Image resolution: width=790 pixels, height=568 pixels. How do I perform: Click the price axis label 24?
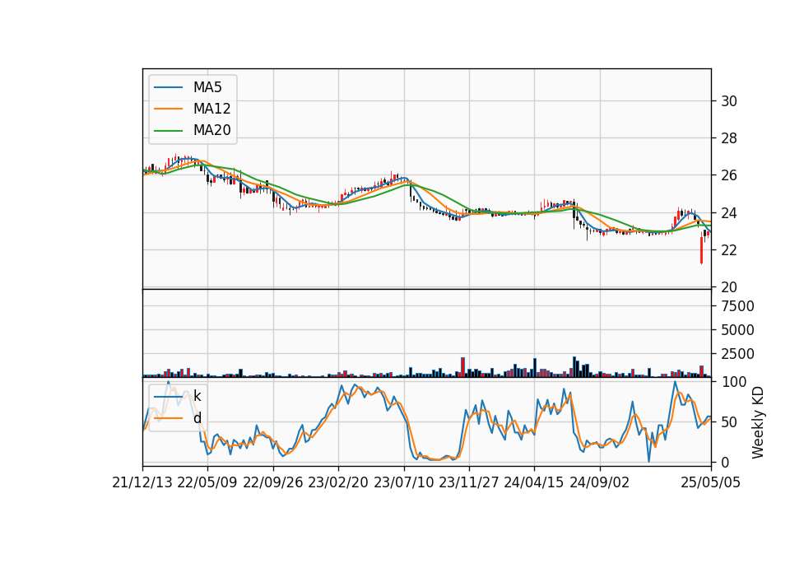728,212
